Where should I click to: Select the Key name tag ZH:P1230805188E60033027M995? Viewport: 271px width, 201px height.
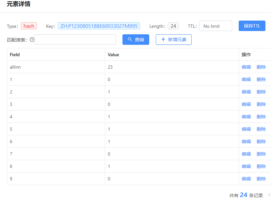click(x=99, y=26)
